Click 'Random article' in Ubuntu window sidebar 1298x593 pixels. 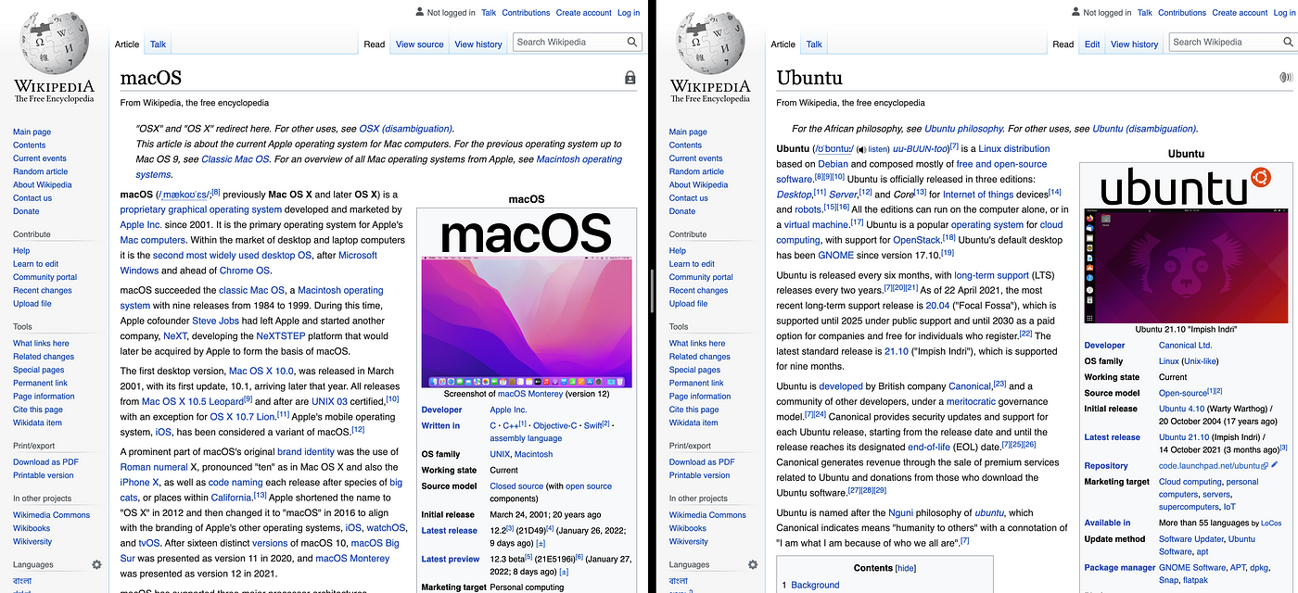tap(697, 171)
